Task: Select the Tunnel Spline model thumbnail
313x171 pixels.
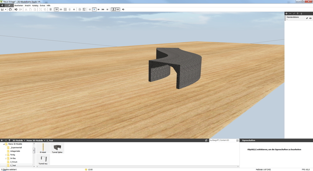Action: tap(57, 148)
